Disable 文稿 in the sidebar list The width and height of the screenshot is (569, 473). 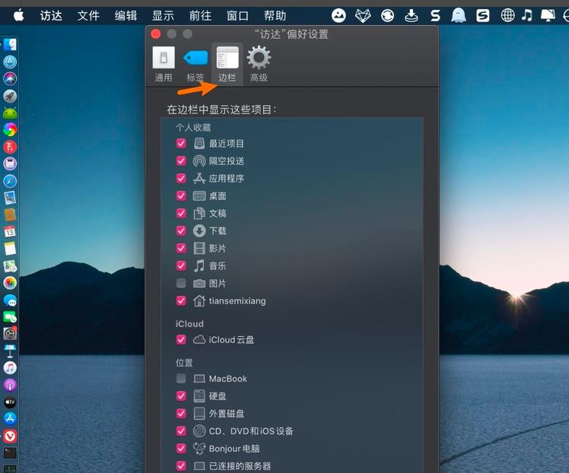point(181,213)
